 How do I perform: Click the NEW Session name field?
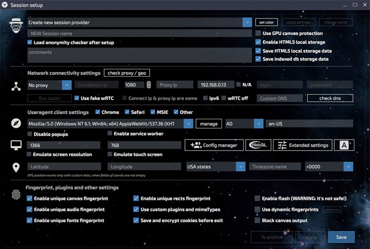coord(139,33)
